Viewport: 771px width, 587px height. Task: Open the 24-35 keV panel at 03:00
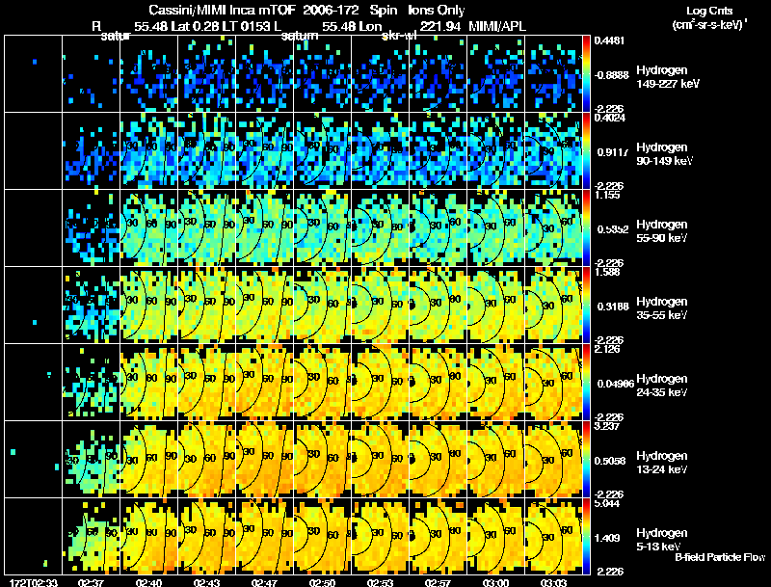(496, 382)
